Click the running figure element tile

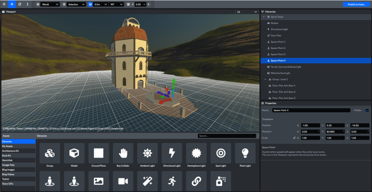click(172, 181)
